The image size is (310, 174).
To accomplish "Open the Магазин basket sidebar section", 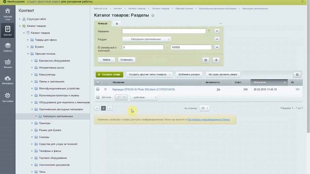I will 8,63.
